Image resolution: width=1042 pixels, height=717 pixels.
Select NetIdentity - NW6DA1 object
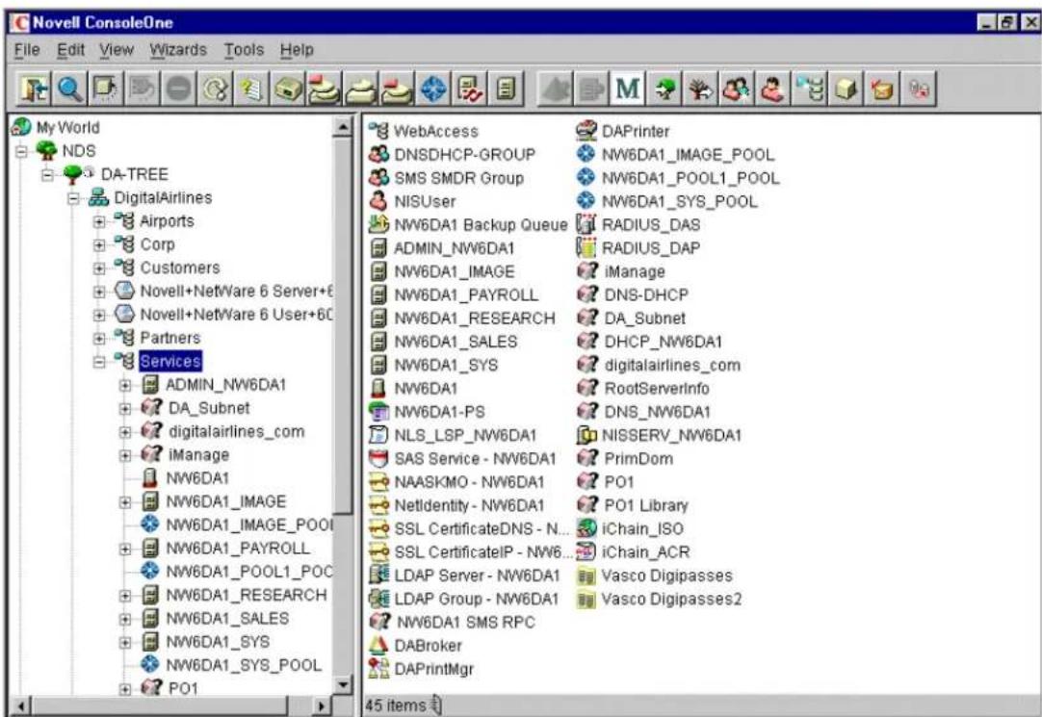[x=469, y=505]
